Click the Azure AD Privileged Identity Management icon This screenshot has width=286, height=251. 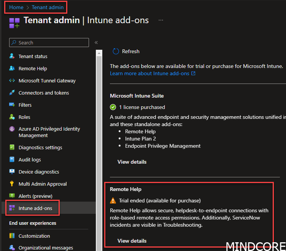[12, 129]
